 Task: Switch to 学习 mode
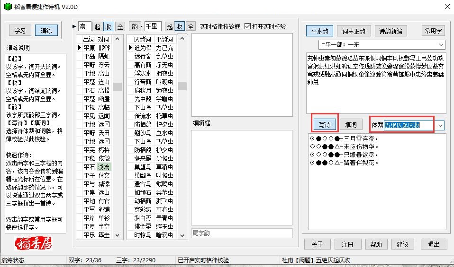click(x=20, y=30)
